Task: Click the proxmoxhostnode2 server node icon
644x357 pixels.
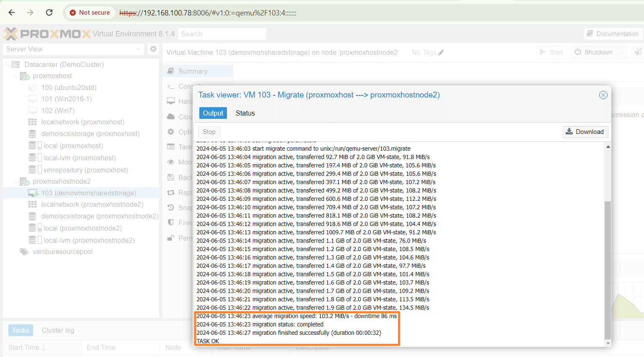Action: (25, 182)
